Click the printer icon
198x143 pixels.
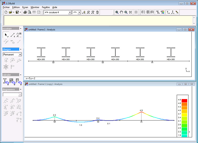(25, 12)
